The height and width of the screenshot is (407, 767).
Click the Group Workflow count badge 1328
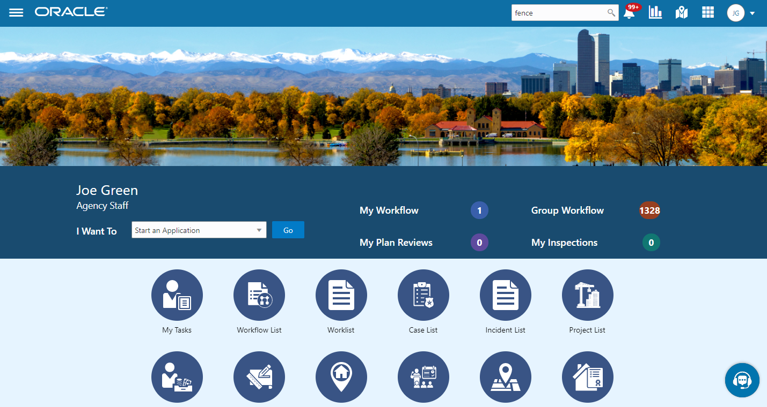coord(649,210)
